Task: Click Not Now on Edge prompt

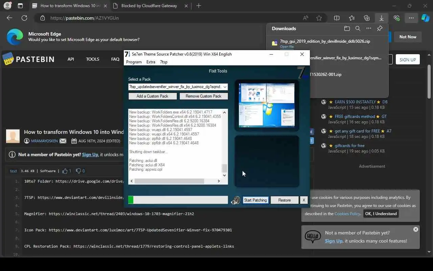Action: coord(408,37)
